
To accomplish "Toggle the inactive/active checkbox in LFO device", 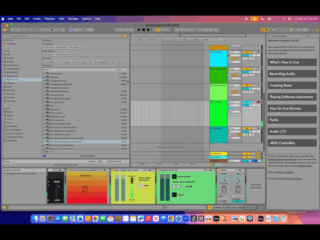I will click(174, 177).
